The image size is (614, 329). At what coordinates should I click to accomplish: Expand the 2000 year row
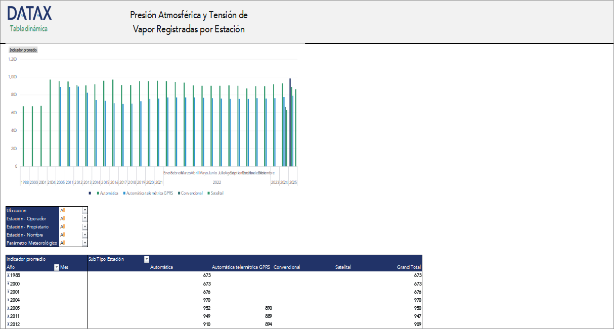8,284
